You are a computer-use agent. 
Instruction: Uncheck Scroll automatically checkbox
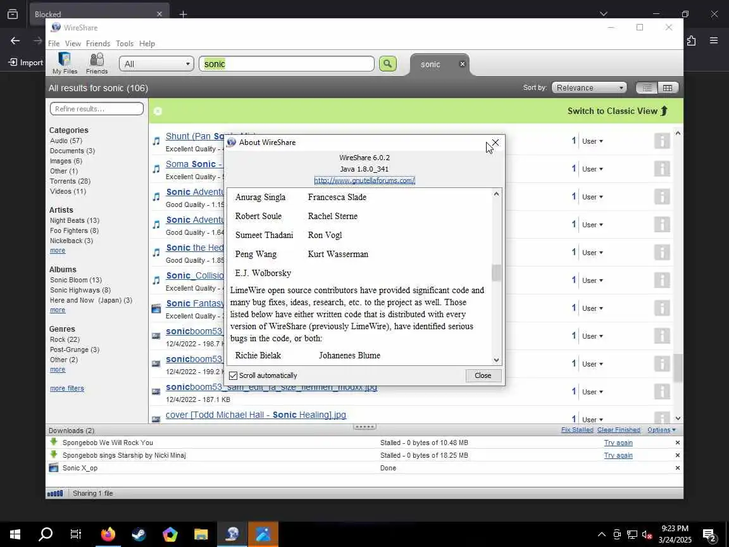234,376
